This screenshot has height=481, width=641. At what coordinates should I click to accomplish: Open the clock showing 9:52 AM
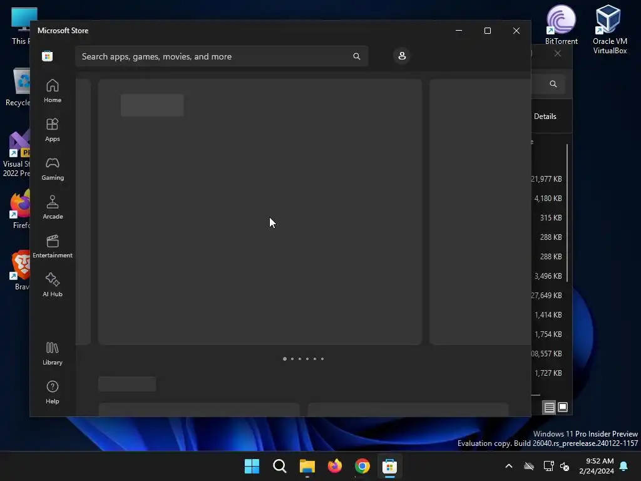[x=597, y=466]
